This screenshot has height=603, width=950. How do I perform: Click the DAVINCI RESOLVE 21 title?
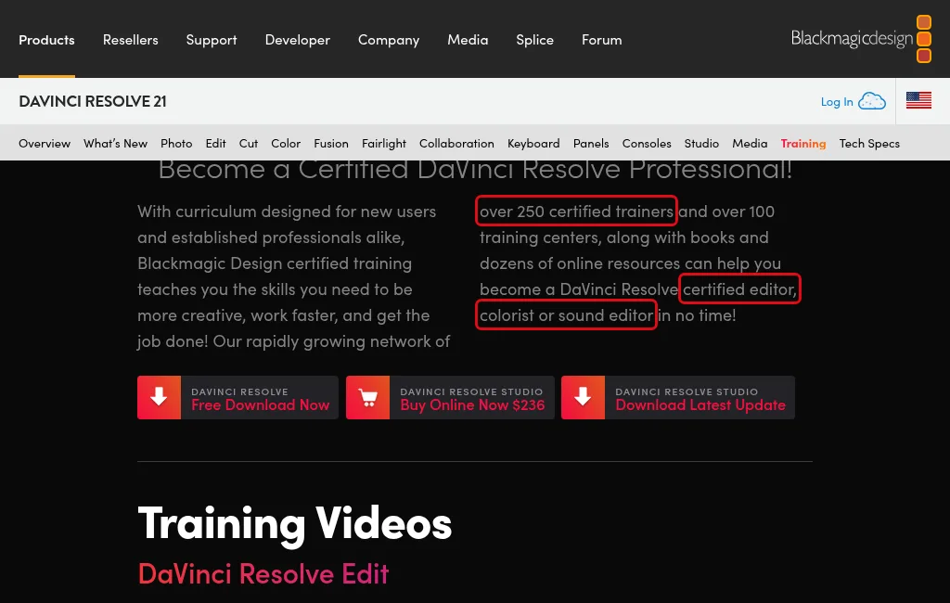pos(93,101)
